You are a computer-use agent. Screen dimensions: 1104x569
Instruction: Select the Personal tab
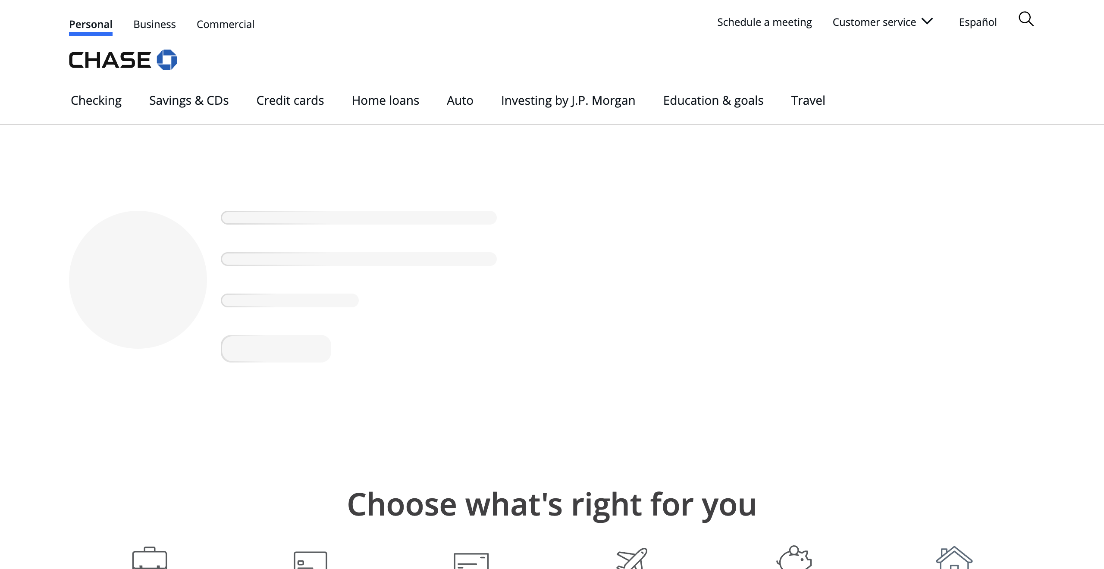tap(91, 24)
